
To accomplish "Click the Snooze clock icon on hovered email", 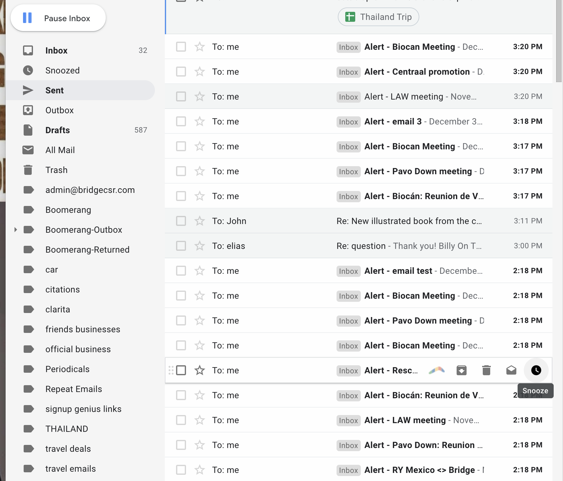I will coord(536,370).
